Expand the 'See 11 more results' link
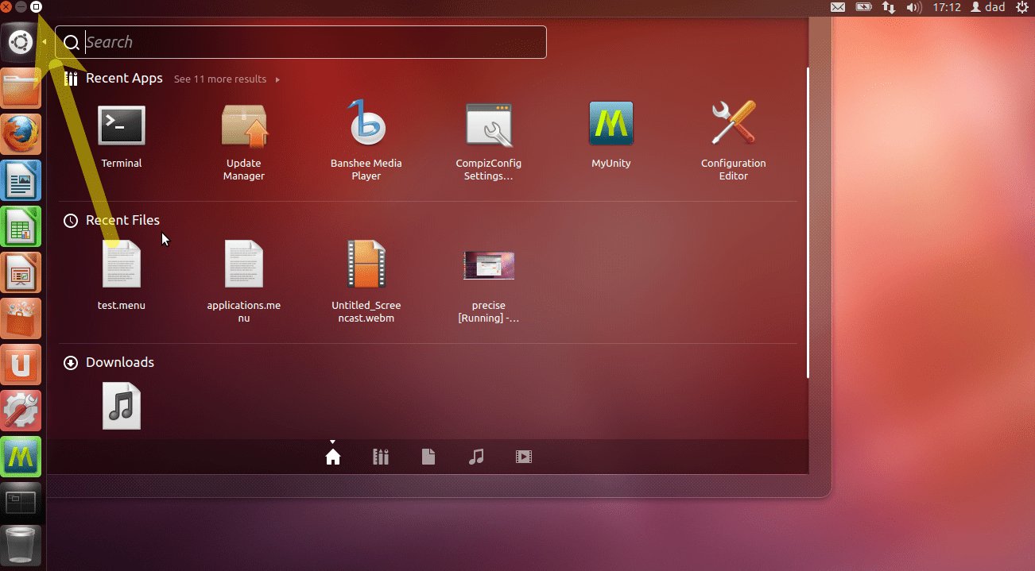This screenshot has width=1035, height=571. (x=219, y=79)
